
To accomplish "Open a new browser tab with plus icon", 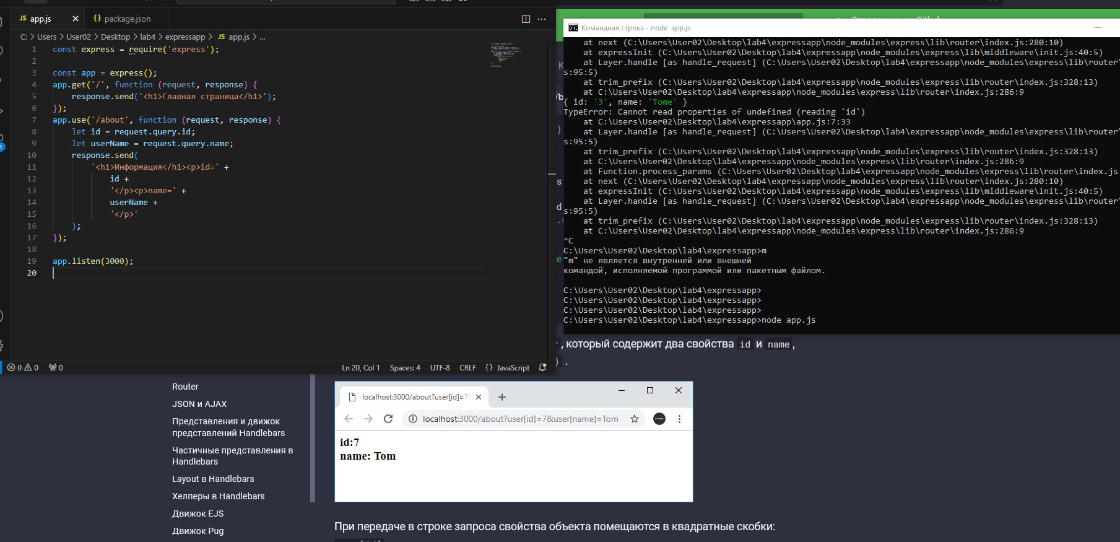I will tap(502, 397).
